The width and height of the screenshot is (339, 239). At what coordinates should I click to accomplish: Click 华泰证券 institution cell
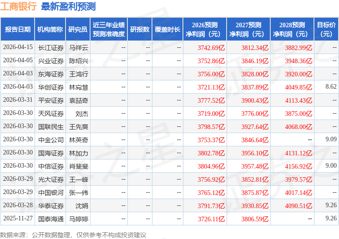(x=51, y=206)
